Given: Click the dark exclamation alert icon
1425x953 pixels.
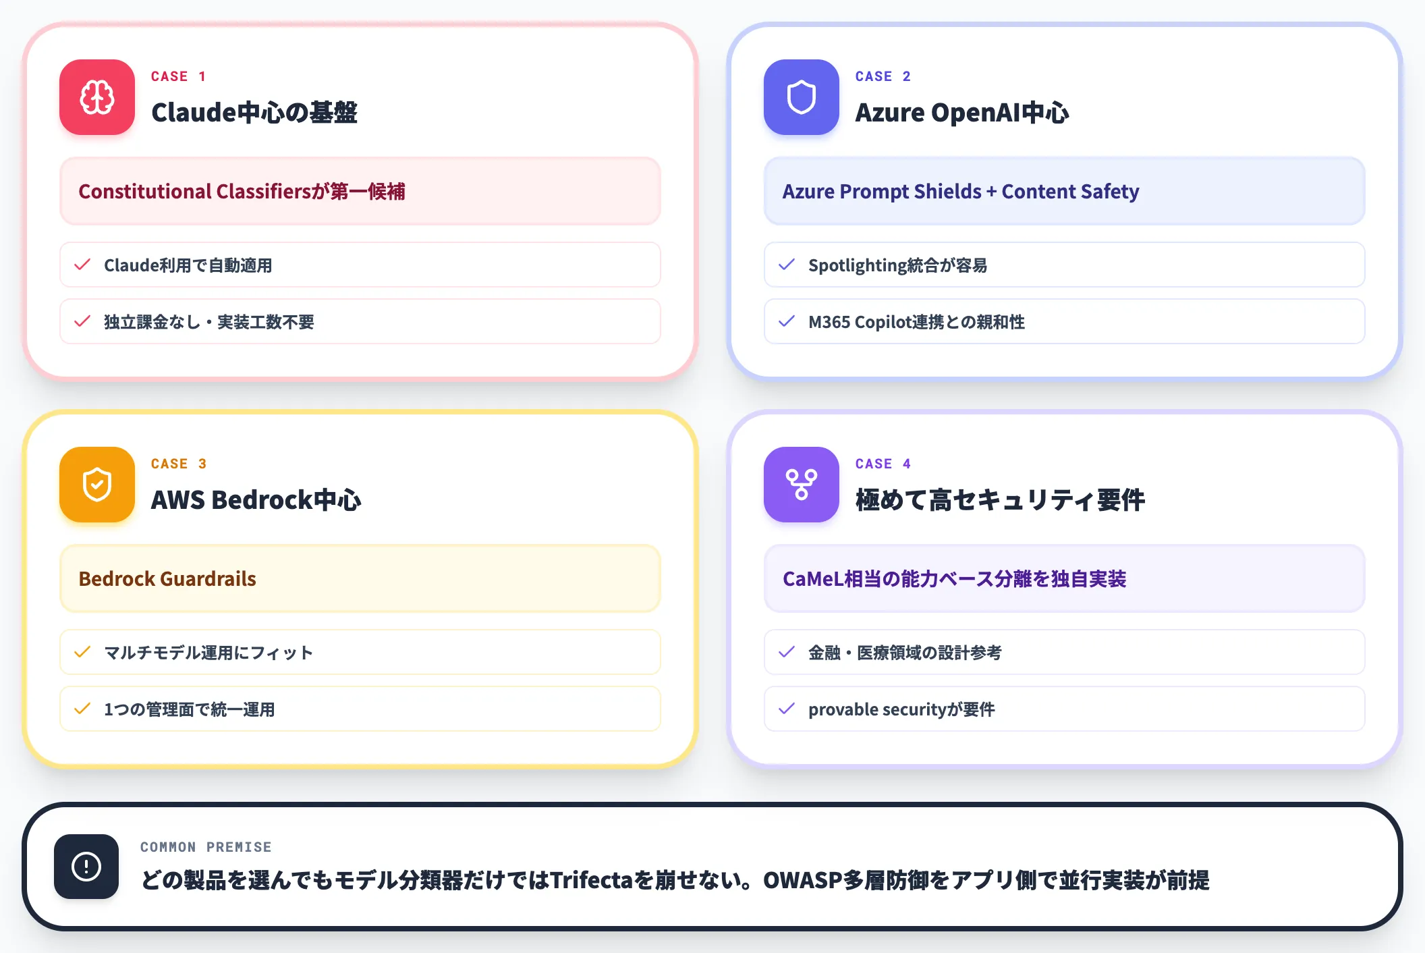Looking at the screenshot, I should pos(86,867).
